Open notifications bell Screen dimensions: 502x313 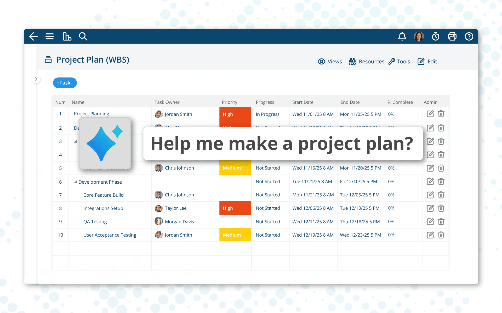coord(402,37)
